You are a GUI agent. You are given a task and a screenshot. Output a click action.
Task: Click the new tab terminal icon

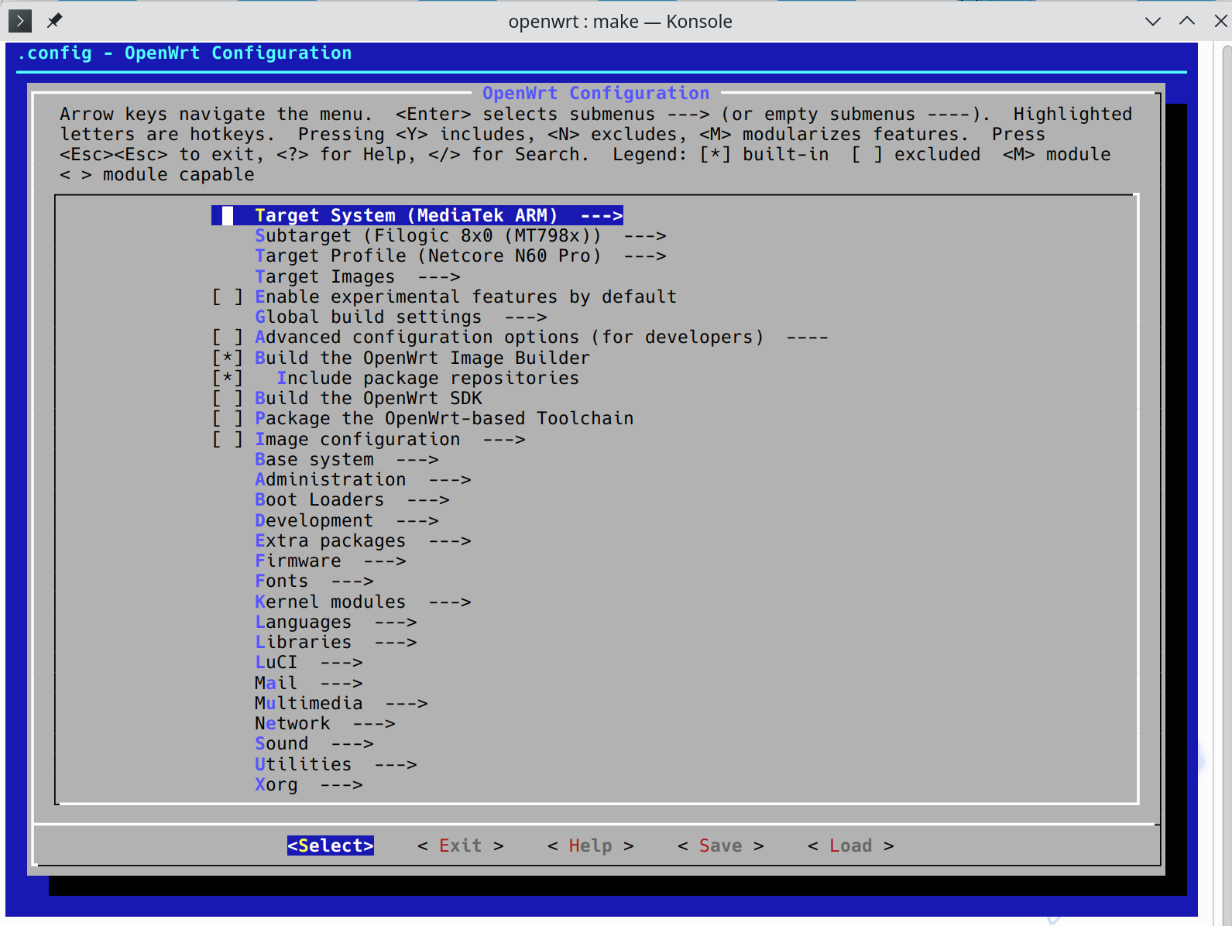19,21
